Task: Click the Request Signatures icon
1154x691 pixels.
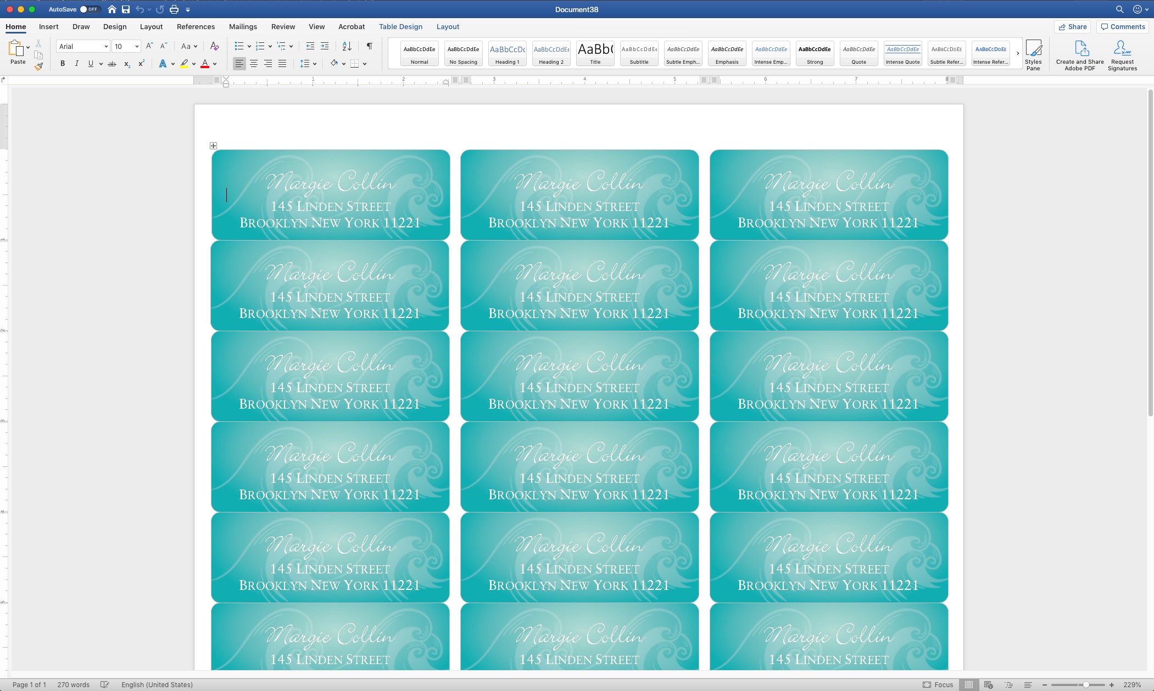Action: pos(1122,55)
